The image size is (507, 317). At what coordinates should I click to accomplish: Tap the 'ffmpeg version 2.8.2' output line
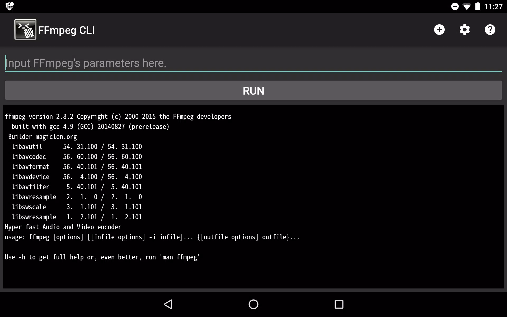(118, 116)
